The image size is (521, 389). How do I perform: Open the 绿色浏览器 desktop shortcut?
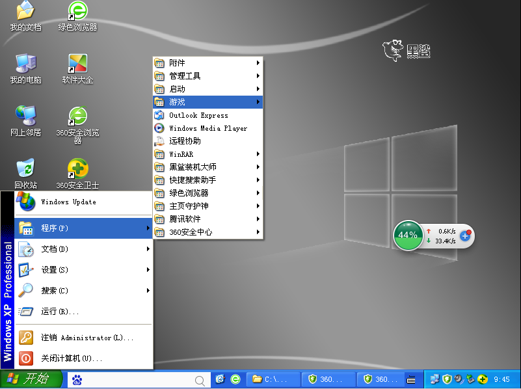click(77, 11)
